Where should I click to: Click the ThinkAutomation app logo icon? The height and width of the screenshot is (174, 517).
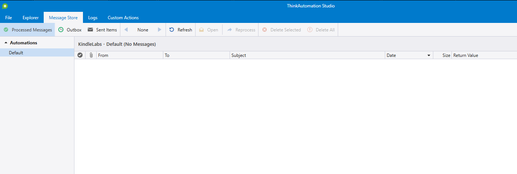(5, 6)
